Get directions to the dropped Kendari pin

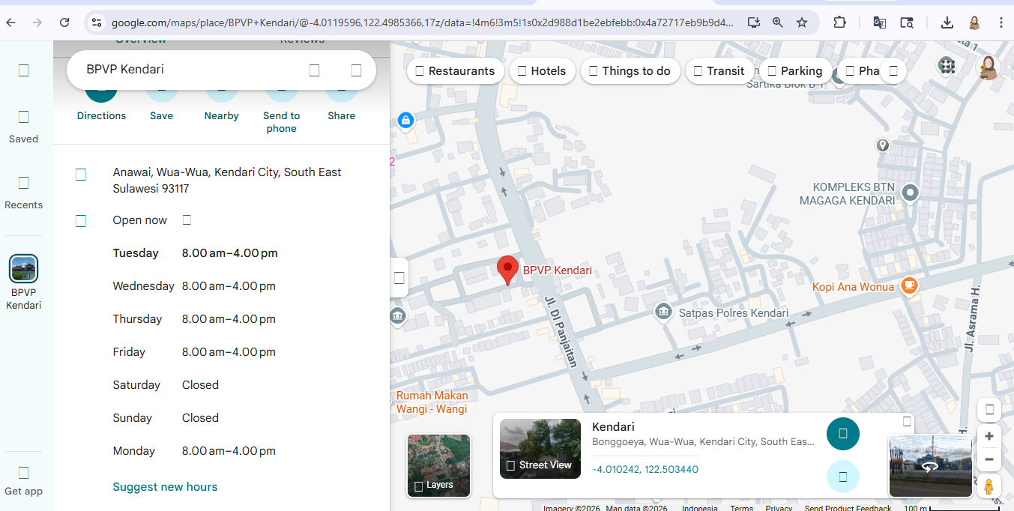tap(843, 434)
